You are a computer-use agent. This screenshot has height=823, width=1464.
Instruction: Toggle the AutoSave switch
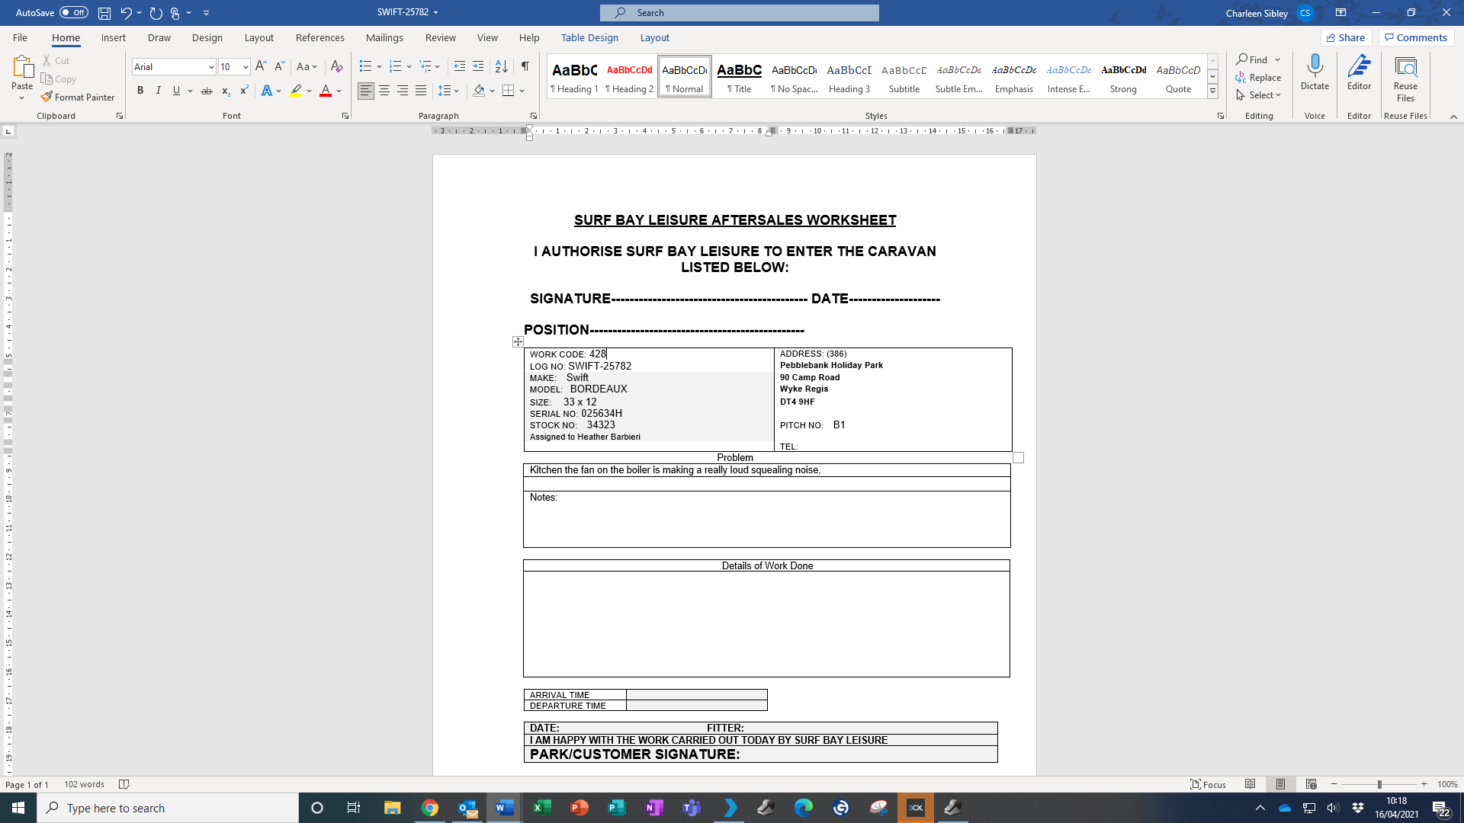pos(74,13)
